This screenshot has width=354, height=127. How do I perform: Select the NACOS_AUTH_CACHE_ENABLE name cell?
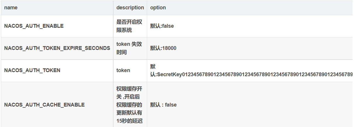click(44, 105)
